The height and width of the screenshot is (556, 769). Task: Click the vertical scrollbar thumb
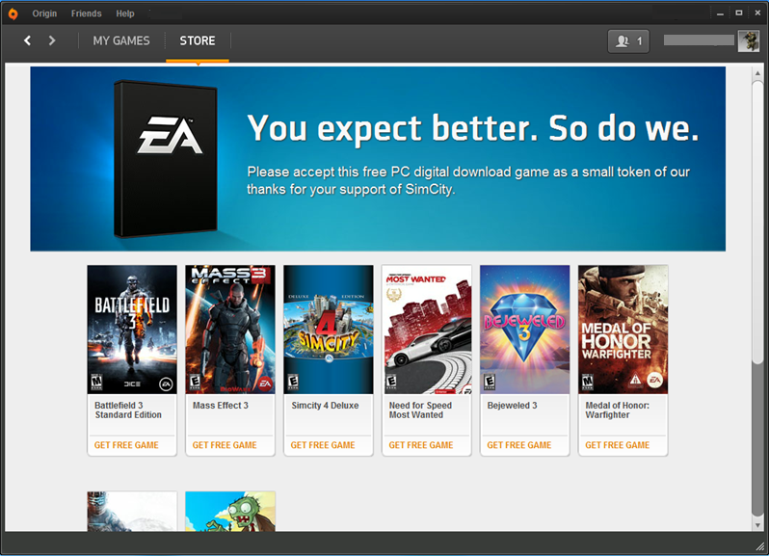757,222
